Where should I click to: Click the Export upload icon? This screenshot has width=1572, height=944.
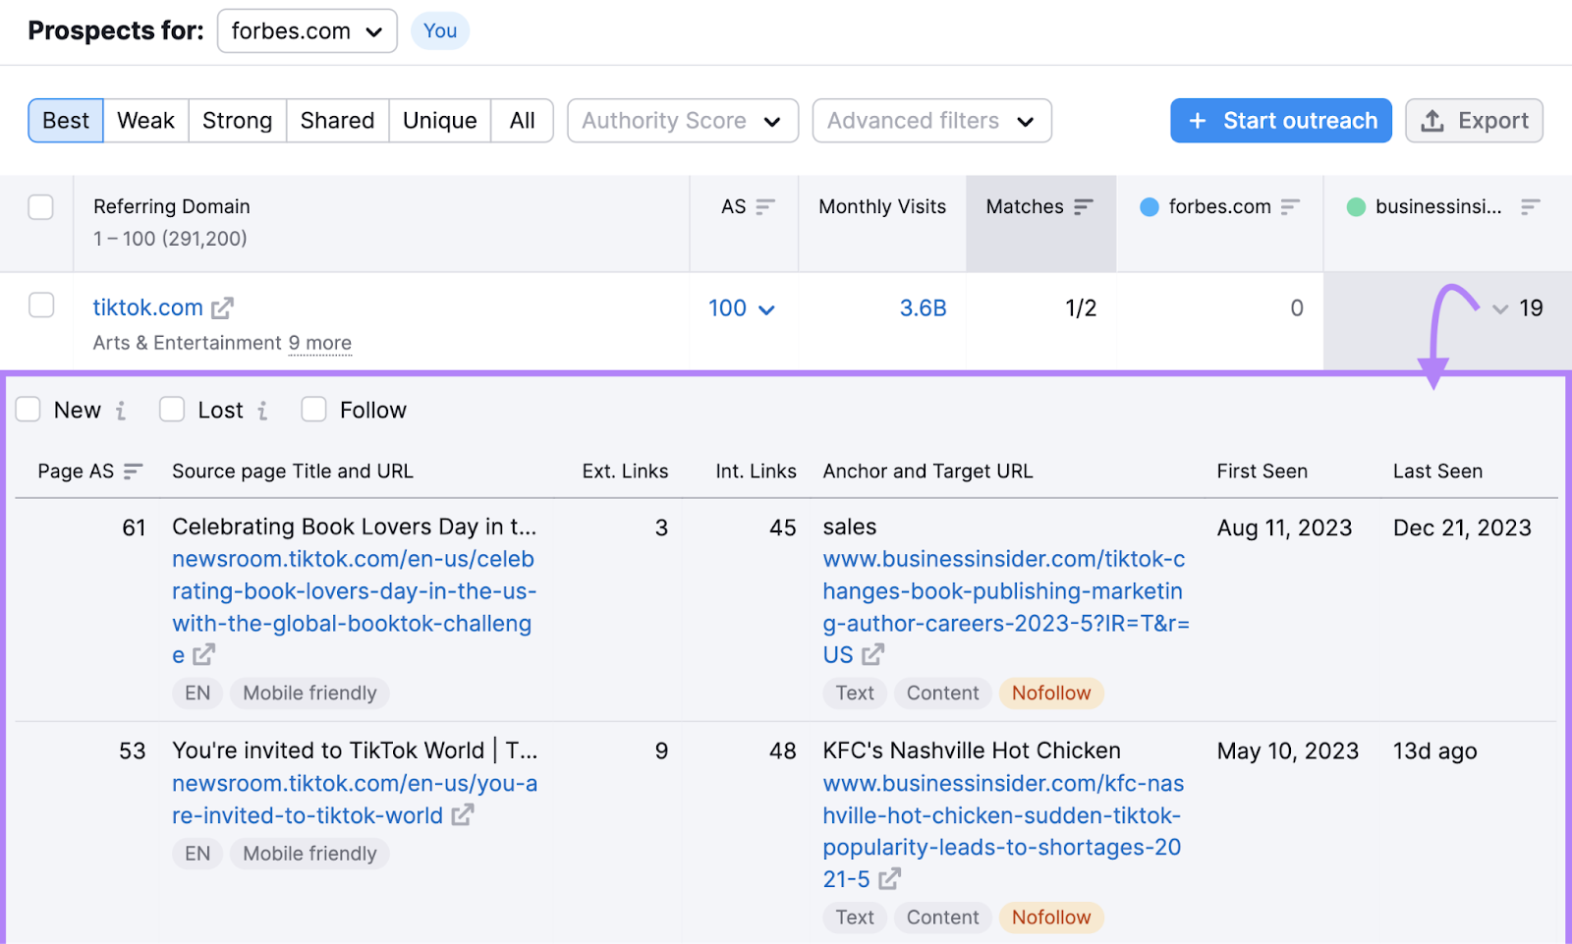click(1432, 120)
